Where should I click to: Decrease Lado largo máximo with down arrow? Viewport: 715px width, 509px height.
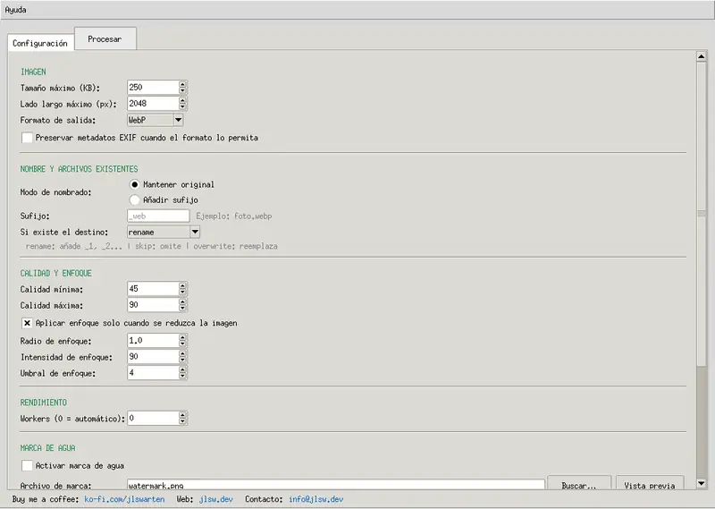183,106
